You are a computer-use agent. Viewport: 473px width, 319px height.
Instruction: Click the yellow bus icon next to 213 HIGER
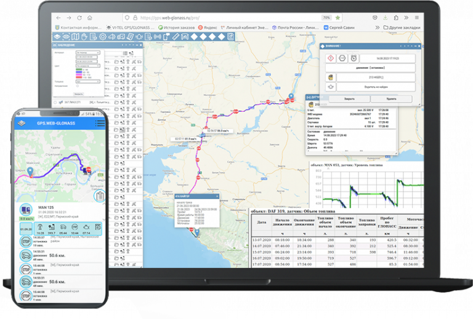pyautogui.click(x=331, y=77)
